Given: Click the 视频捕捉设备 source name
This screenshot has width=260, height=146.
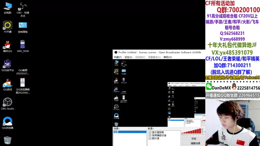Looking at the screenshot, I should [x=159, y=135].
